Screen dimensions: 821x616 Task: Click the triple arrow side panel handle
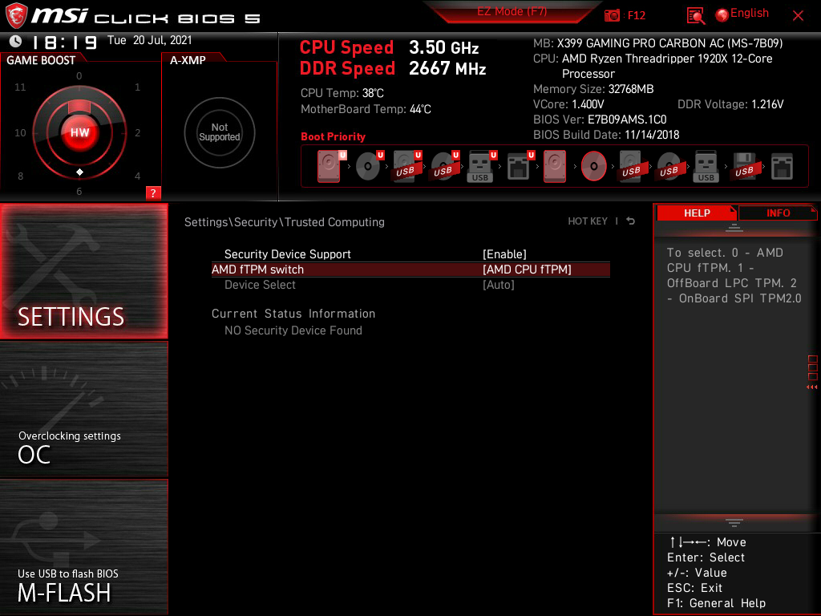coord(811,387)
